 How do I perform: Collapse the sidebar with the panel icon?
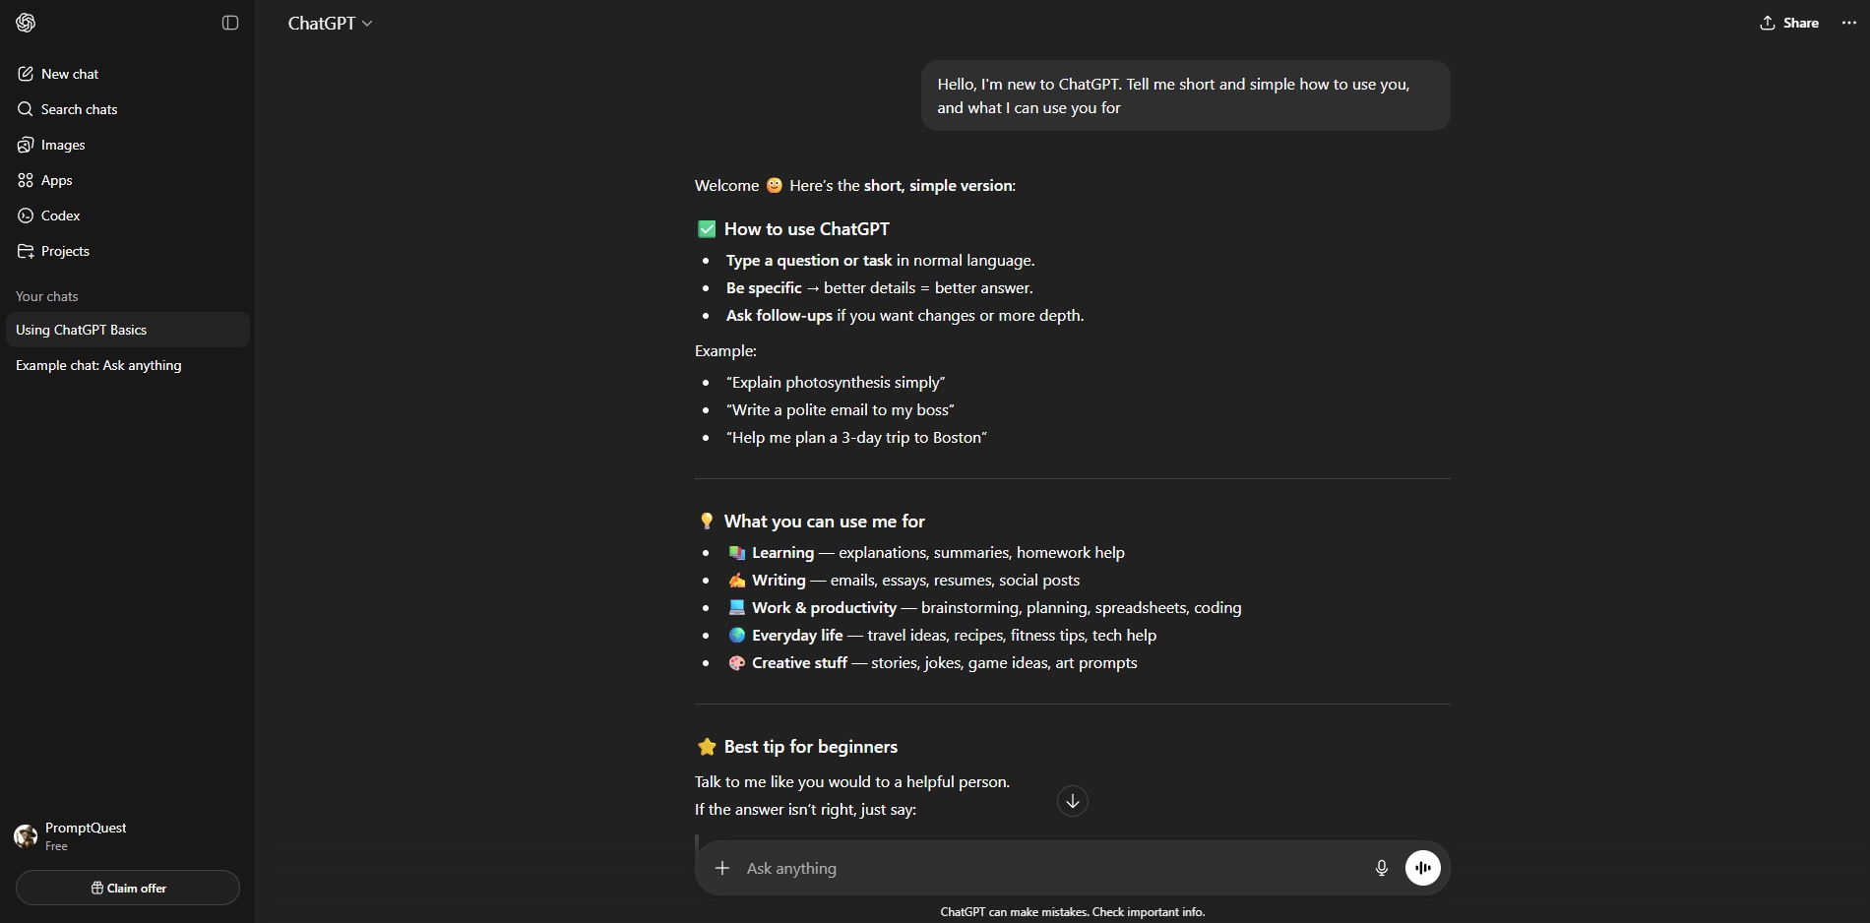pos(230,23)
